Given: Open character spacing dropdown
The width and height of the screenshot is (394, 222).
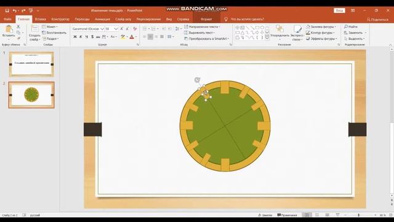Looking at the screenshot, I should (x=105, y=37).
